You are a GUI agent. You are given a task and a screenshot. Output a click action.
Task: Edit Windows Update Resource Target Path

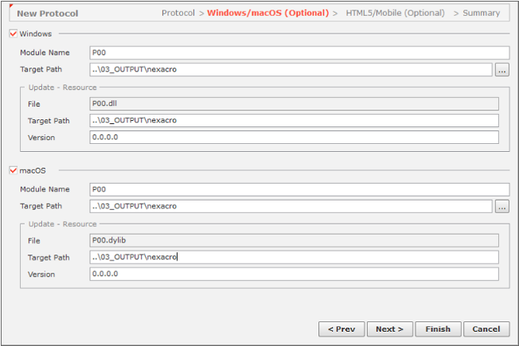tap(294, 121)
